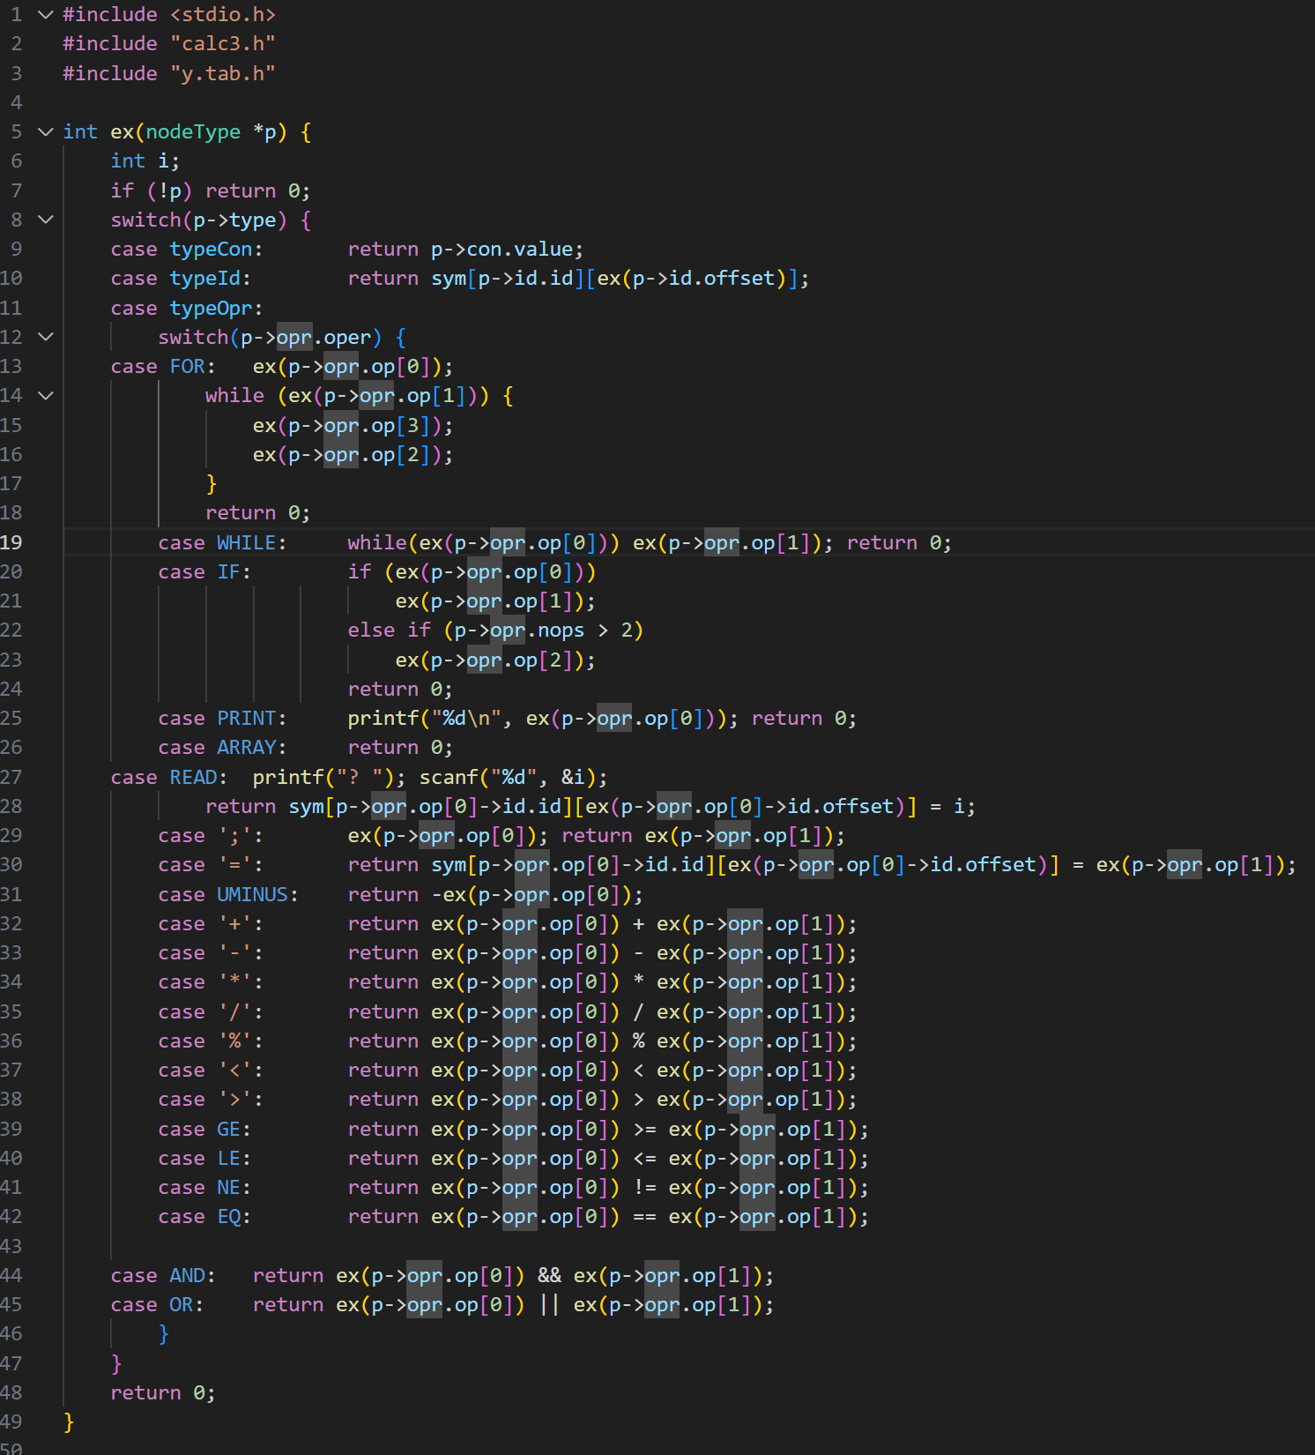Click 'else if' on line 22

click(x=390, y=630)
